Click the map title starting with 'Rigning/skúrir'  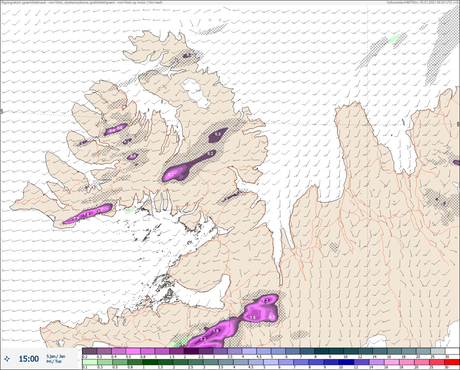[x=82, y=3]
